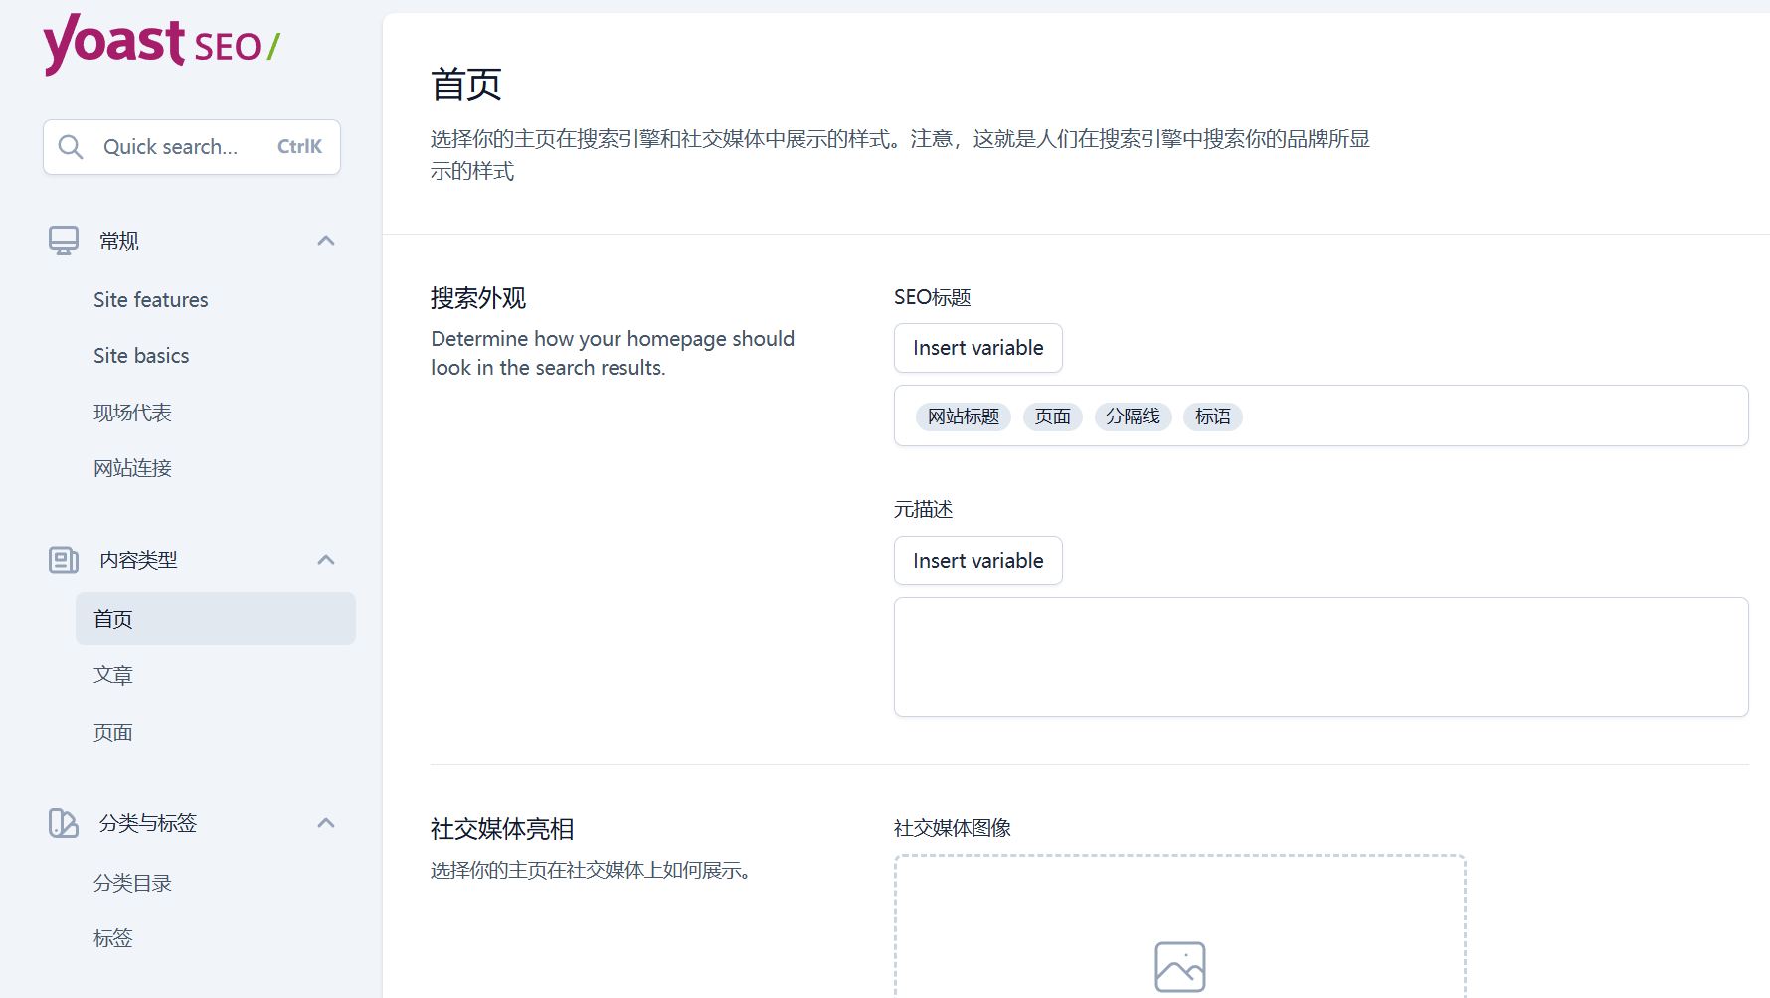This screenshot has height=998, width=1770.
Task: Open 标签 taxonomy settings
Action: point(113,938)
